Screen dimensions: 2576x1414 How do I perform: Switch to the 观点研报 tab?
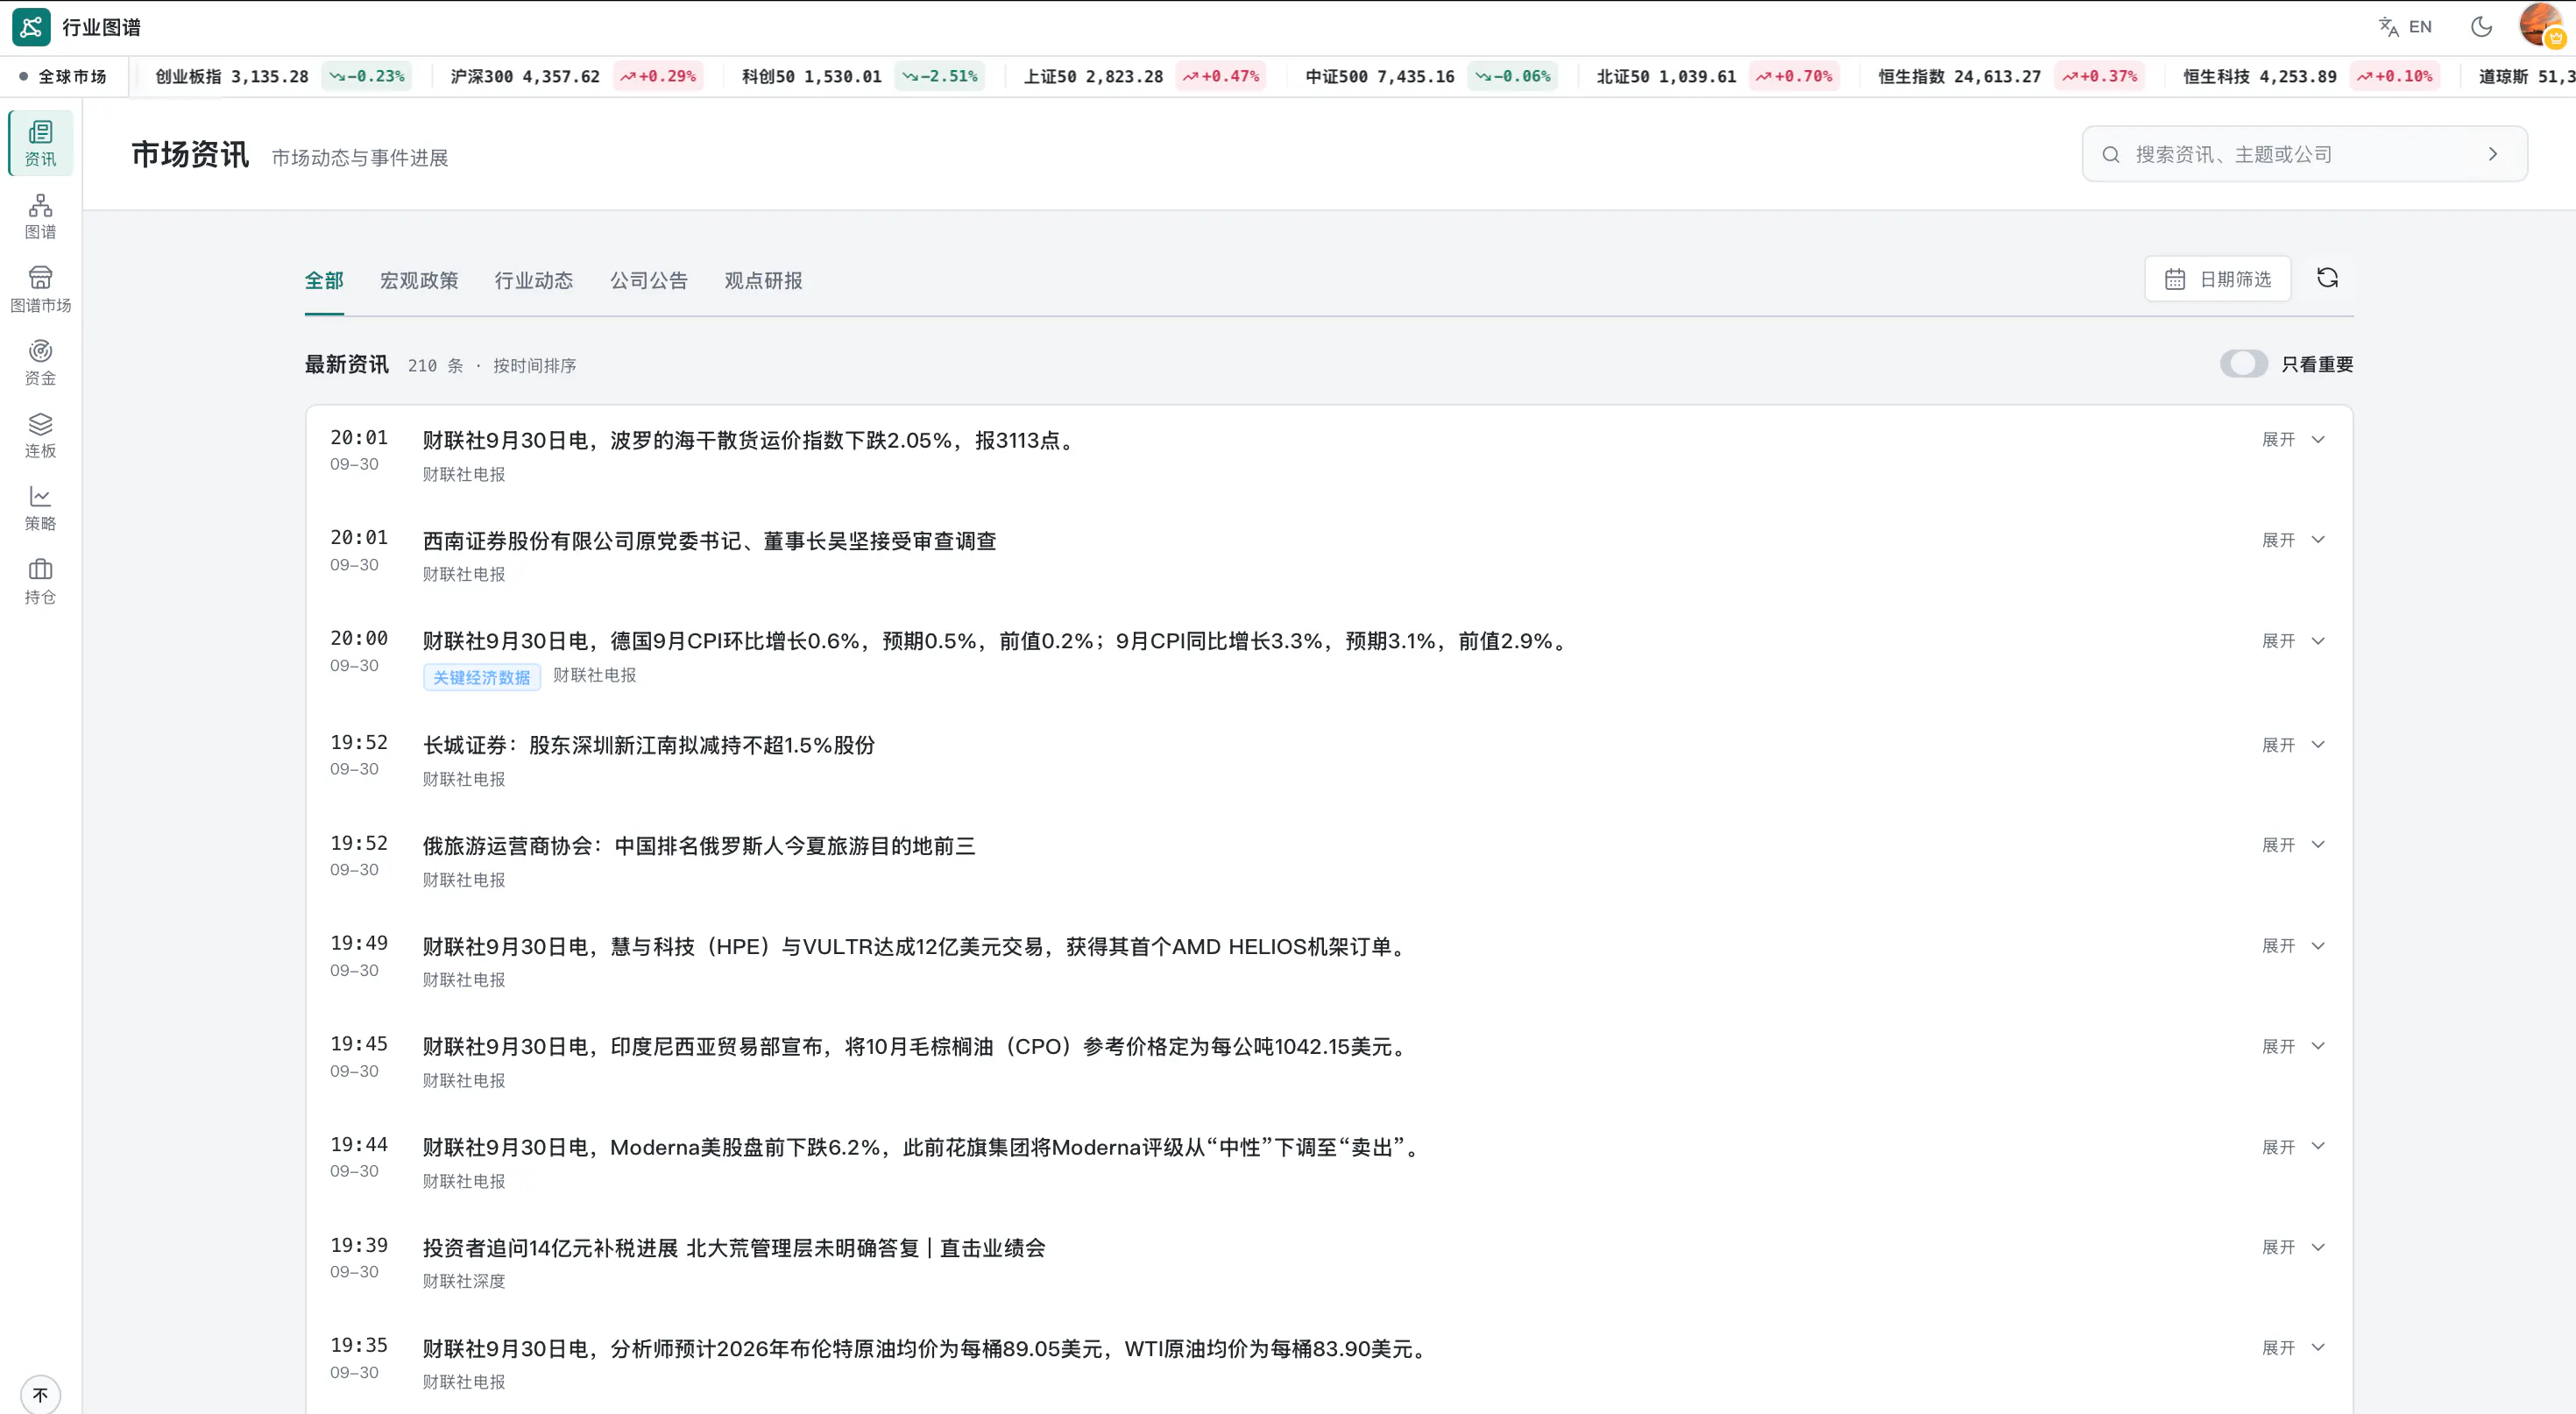763,281
